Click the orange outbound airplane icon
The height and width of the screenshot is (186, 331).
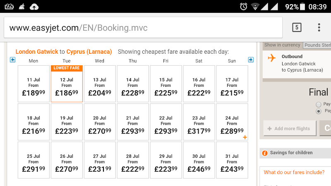click(272, 58)
